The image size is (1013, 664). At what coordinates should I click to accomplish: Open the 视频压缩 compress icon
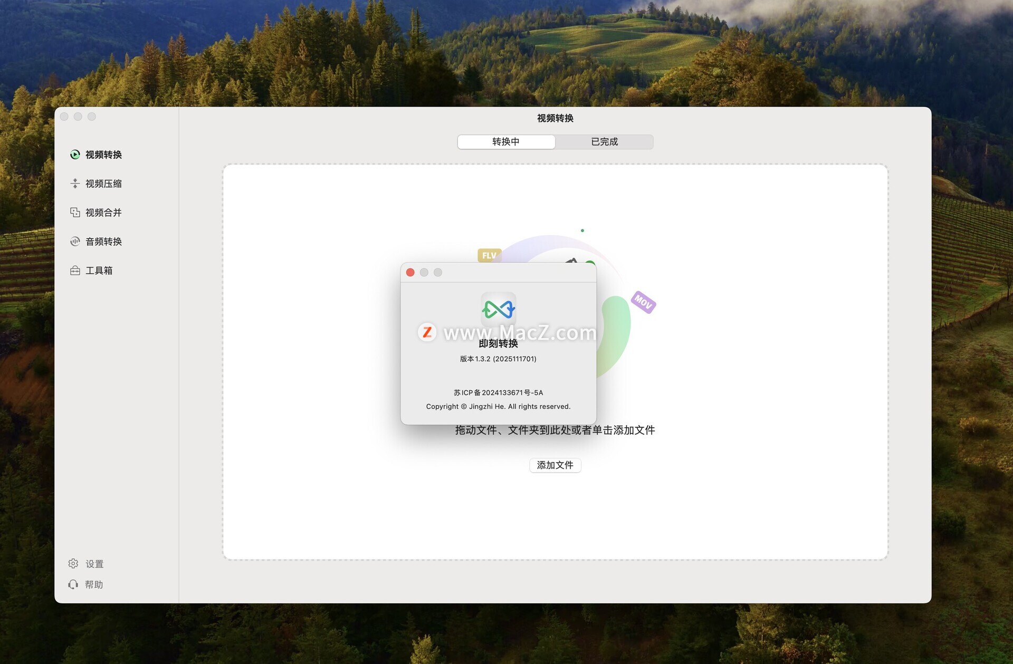(75, 184)
